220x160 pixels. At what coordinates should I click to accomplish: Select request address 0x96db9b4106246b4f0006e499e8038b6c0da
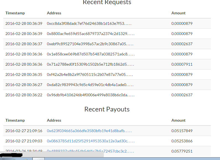[x=91, y=95]
